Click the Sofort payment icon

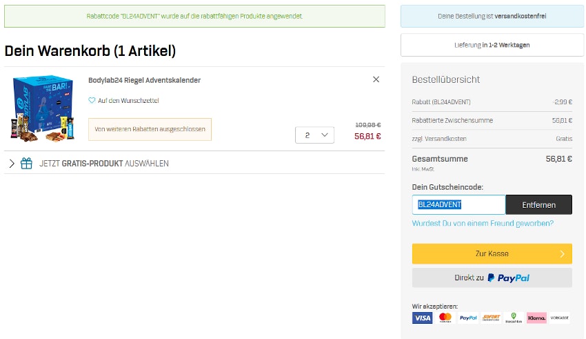click(491, 318)
